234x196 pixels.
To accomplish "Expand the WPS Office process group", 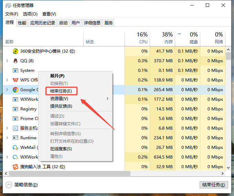I will point(7,80).
